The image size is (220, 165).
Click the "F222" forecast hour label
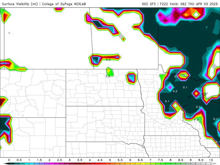click(x=164, y=4)
